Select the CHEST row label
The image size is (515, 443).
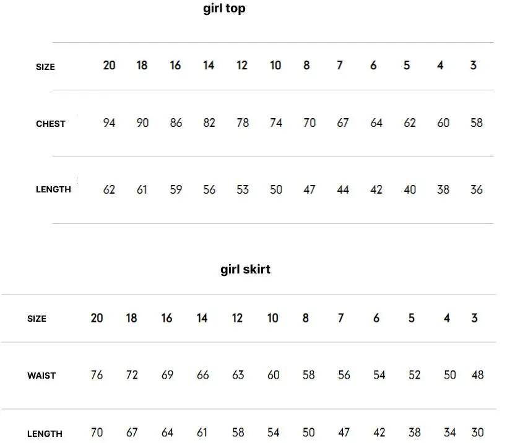[x=51, y=124]
